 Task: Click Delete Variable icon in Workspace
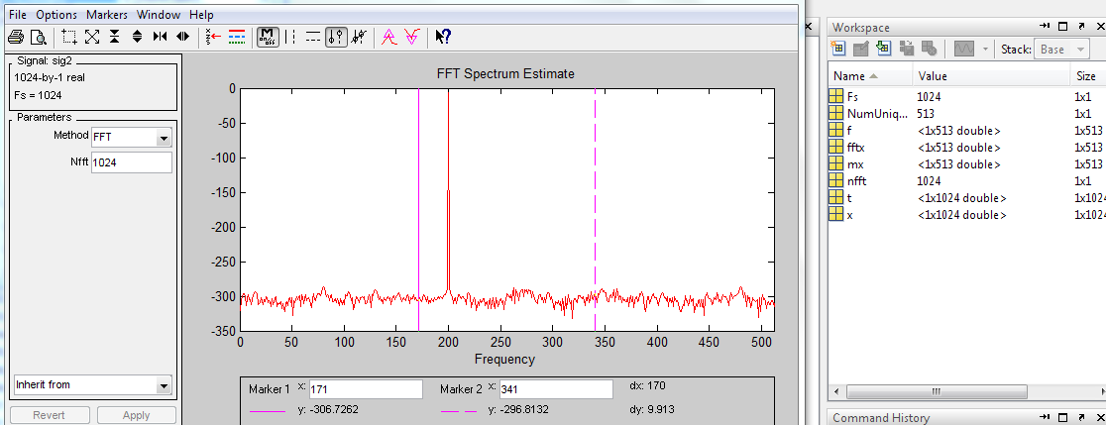tap(929, 49)
